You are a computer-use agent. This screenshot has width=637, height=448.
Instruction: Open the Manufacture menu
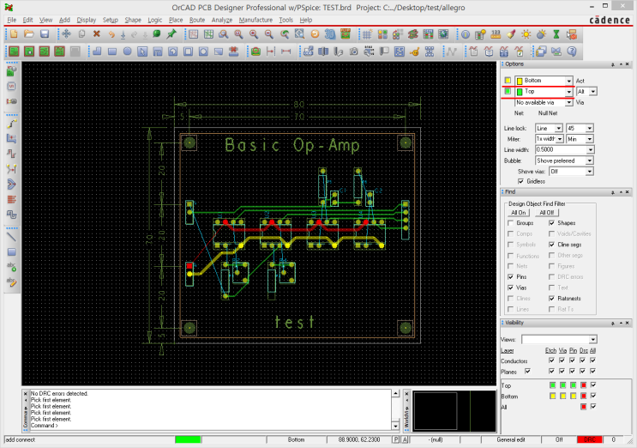click(255, 20)
